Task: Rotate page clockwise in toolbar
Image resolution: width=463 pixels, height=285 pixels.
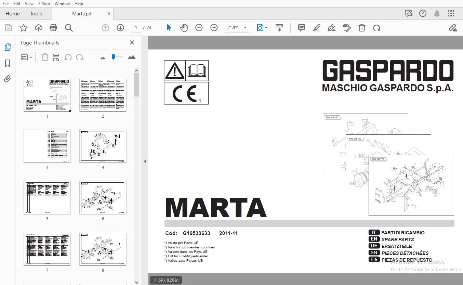Action: click(x=377, y=28)
